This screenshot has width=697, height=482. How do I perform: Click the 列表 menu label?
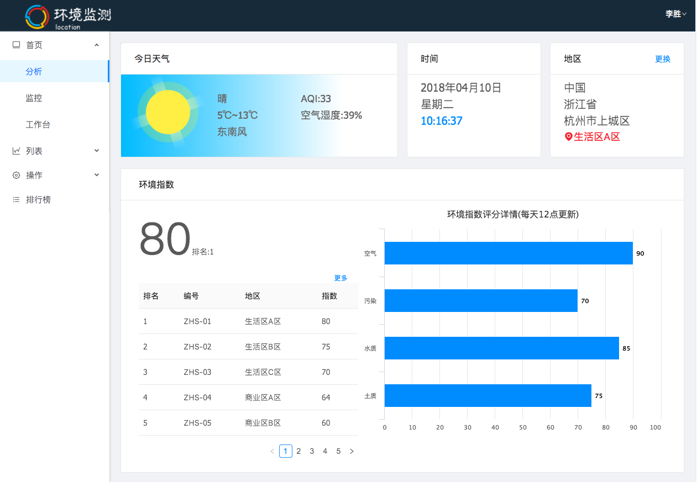34,151
